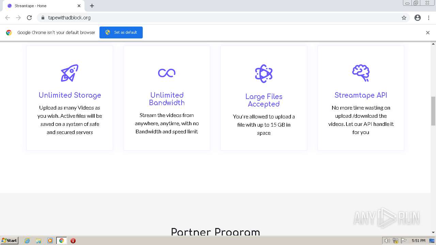The image size is (436, 245).
Task: Dismiss the default browser notification bar
Action: 428,33
